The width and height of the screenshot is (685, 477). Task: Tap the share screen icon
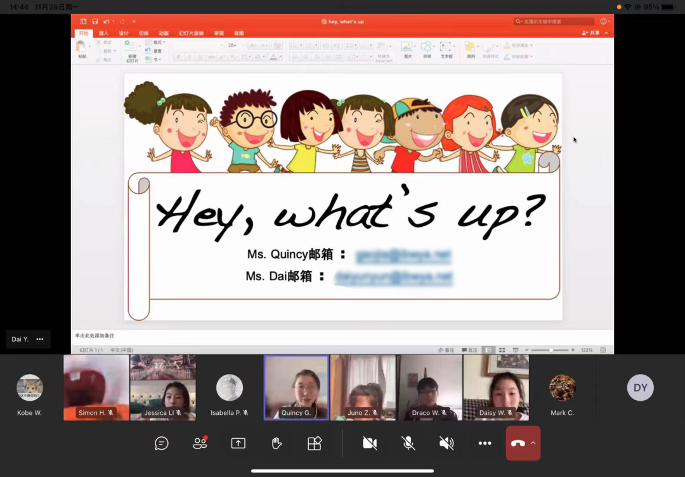238,443
